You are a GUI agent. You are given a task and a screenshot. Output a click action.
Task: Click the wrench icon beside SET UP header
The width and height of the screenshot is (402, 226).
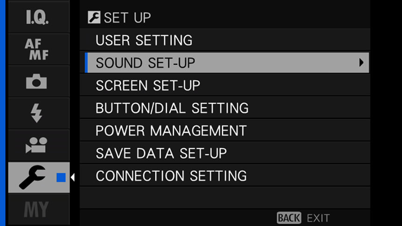(94, 17)
